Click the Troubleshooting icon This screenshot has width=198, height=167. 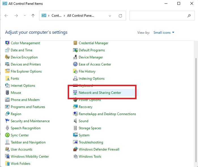tap(75, 142)
